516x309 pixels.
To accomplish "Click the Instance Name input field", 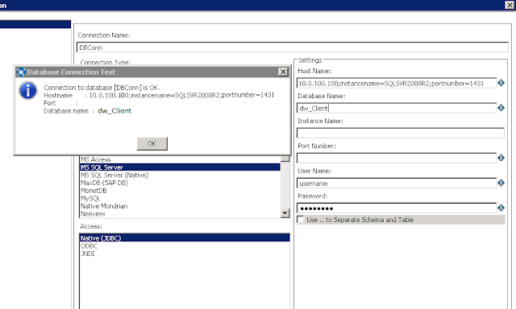I will 401,133.
